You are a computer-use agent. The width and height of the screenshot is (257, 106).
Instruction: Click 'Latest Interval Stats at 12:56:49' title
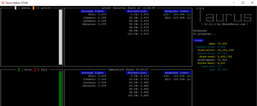click(x=128, y=8)
